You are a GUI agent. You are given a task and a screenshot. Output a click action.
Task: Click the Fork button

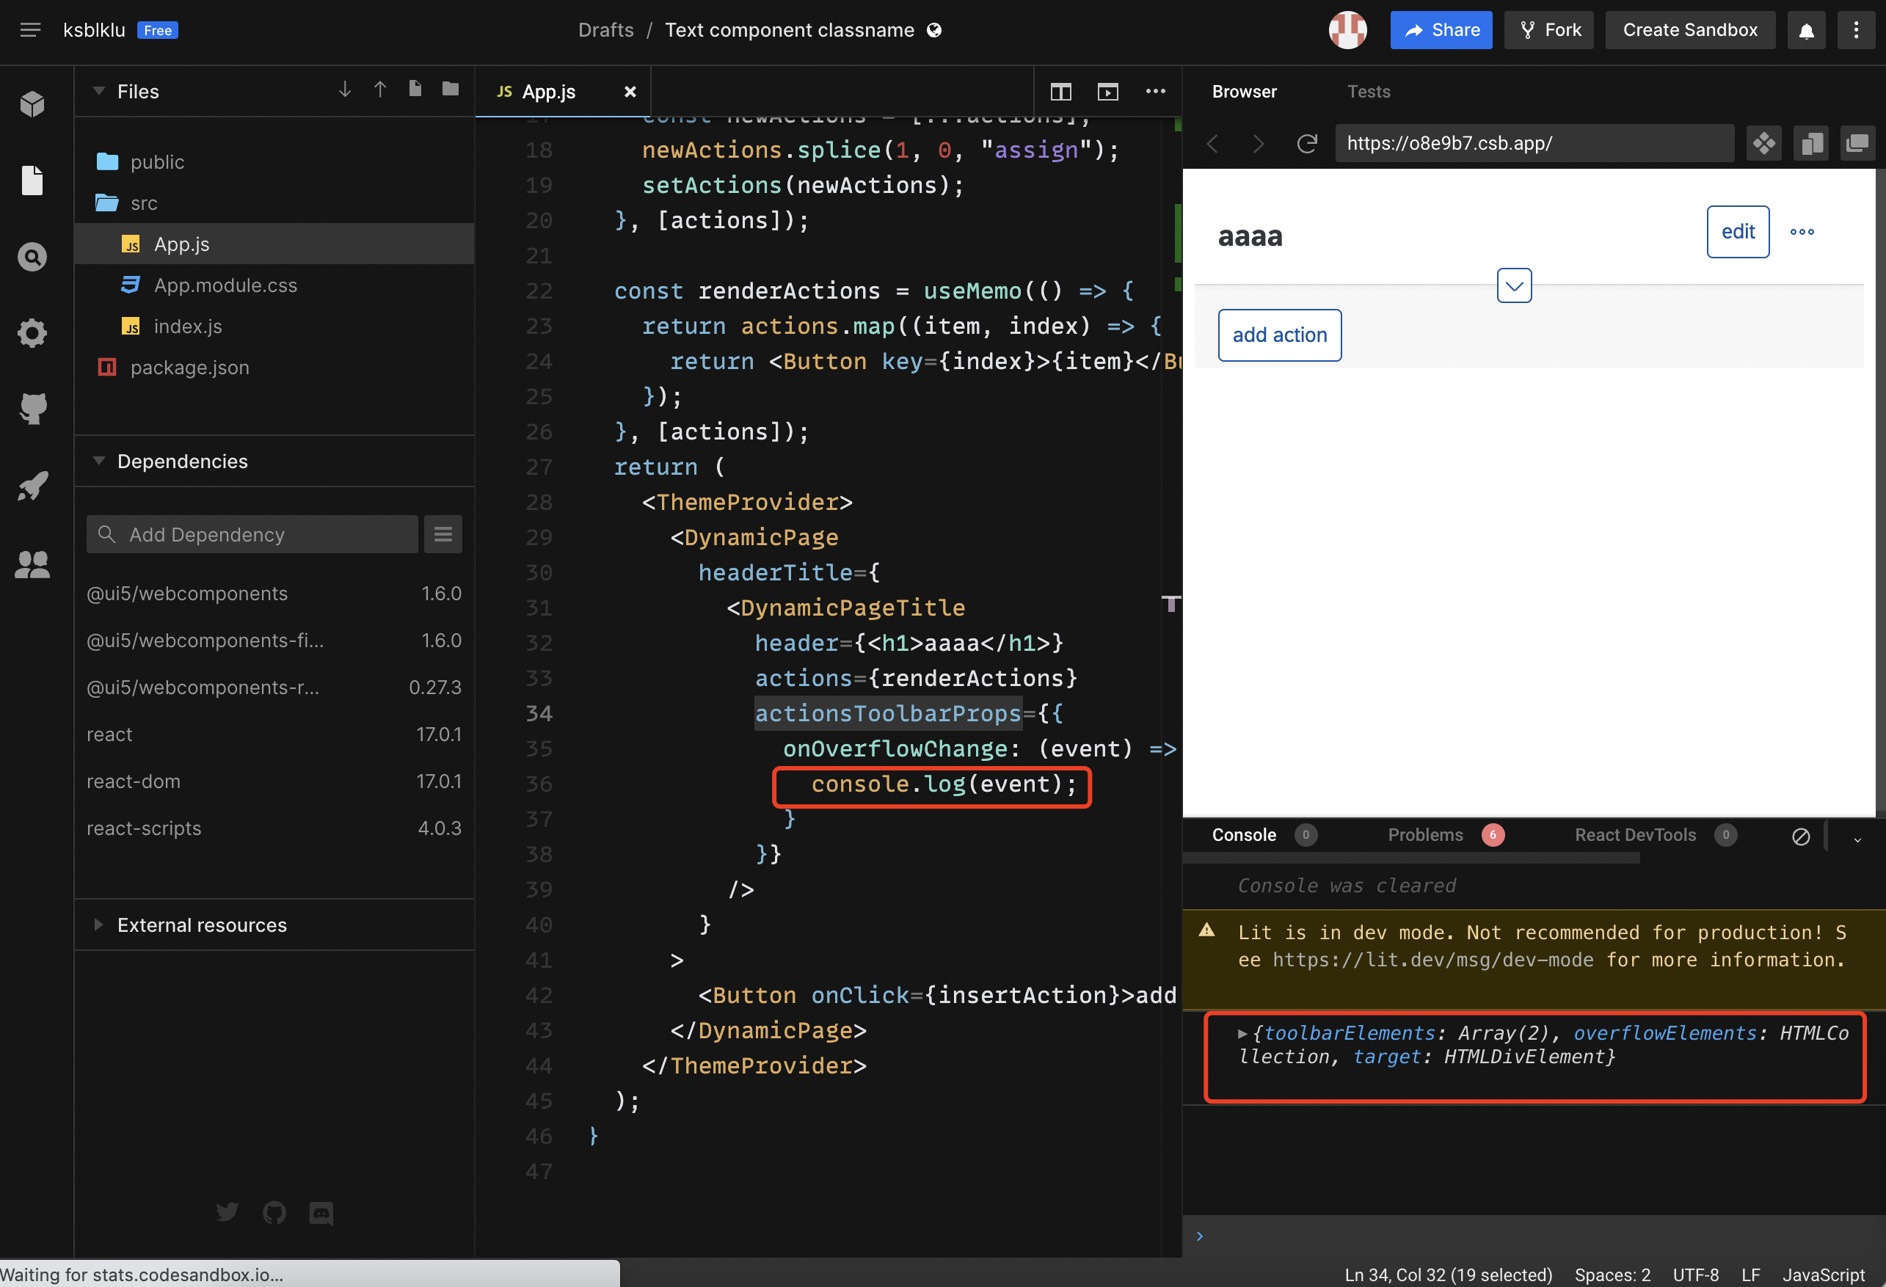click(x=1548, y=30)
